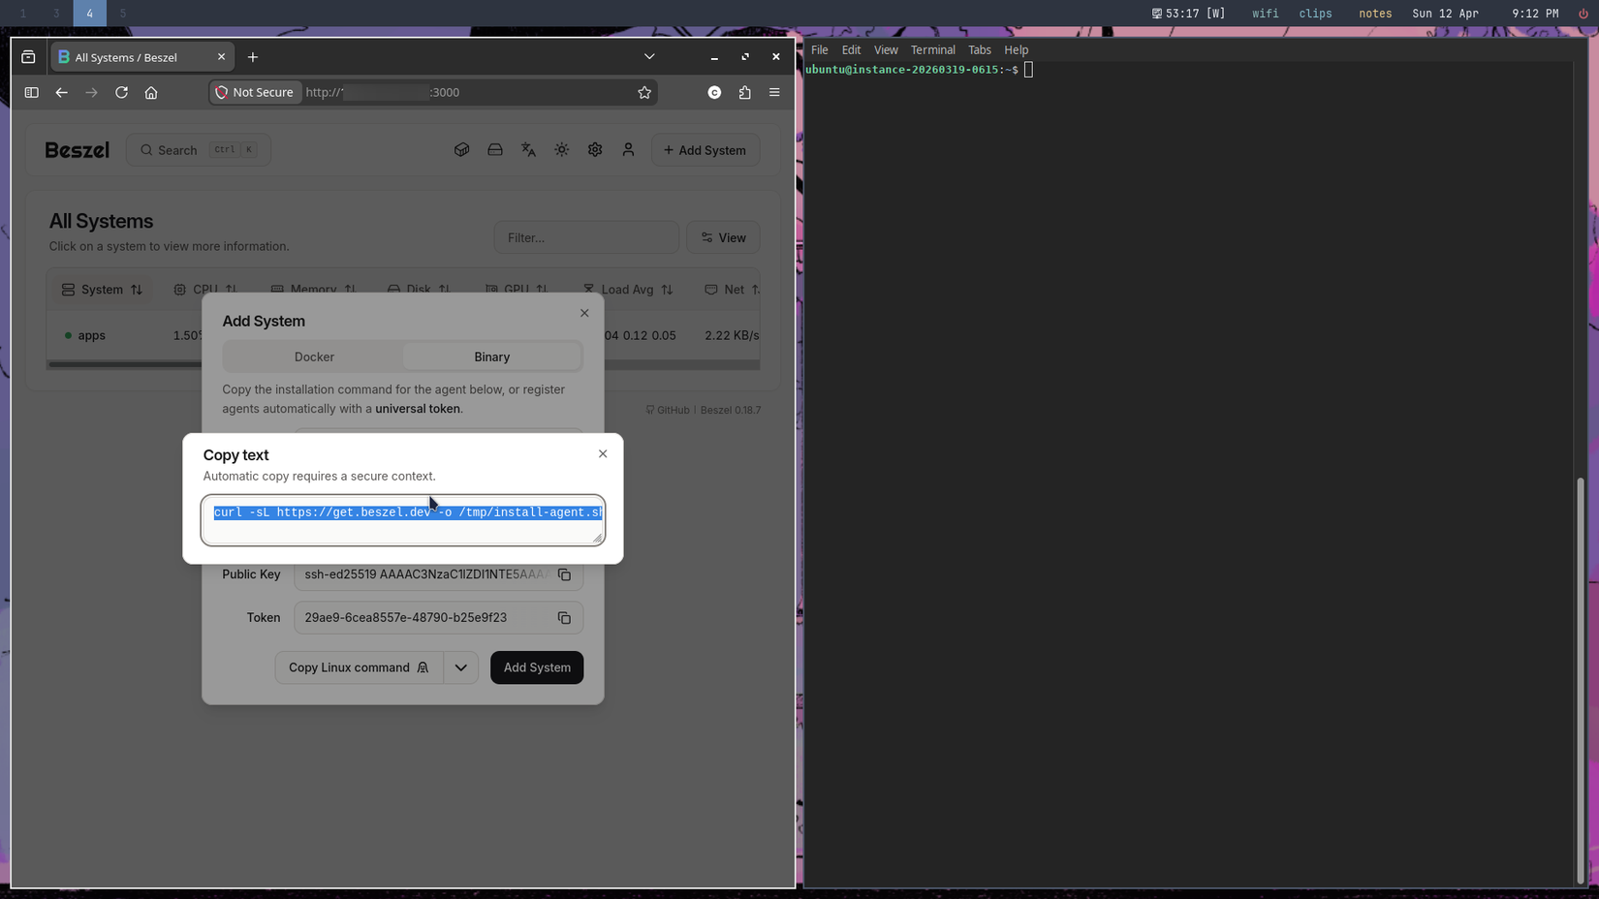Screen dimensions: 1599x899
Task: Switch to workspace 1 in the top bar
Action: click(x=23, y=14)
